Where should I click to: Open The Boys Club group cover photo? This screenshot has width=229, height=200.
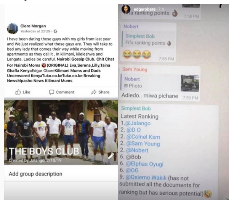tap(61, 132)
